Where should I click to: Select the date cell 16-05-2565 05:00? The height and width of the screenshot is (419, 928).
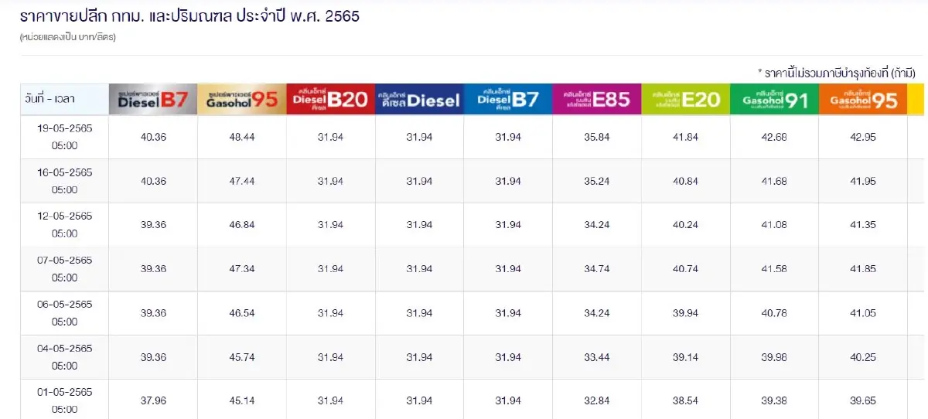pos(65,181)
